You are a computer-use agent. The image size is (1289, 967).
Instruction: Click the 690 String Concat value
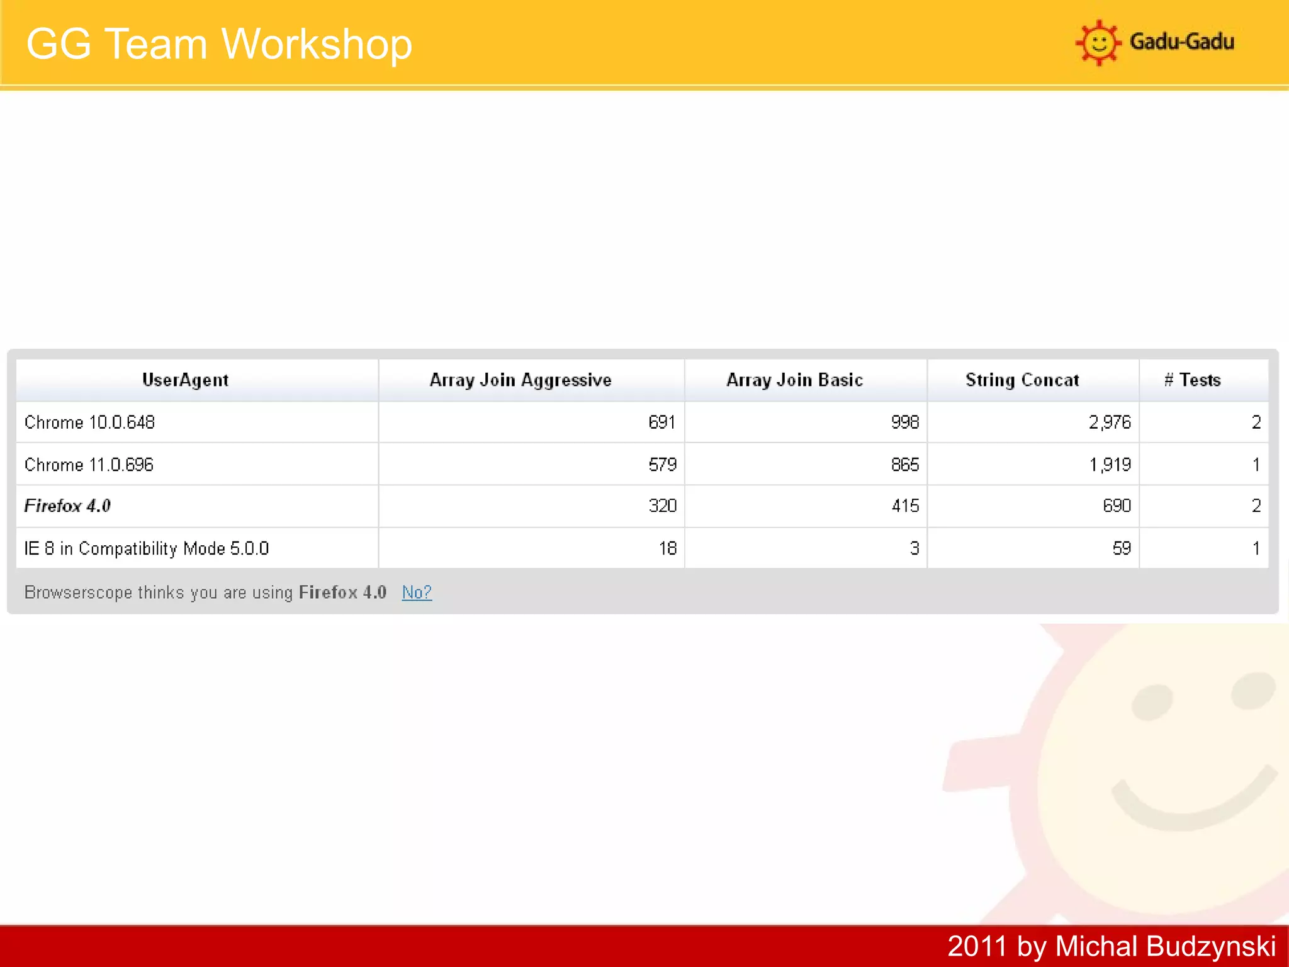coord(1117,506)
